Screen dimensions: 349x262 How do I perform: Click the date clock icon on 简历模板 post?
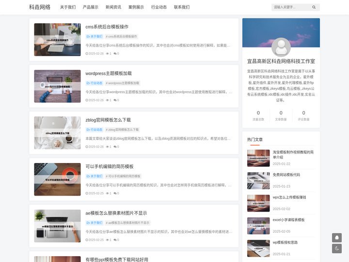[87, 194]
